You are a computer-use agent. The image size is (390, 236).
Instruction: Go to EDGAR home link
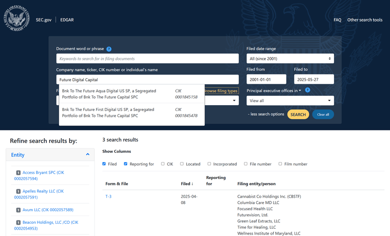(67, 20)
